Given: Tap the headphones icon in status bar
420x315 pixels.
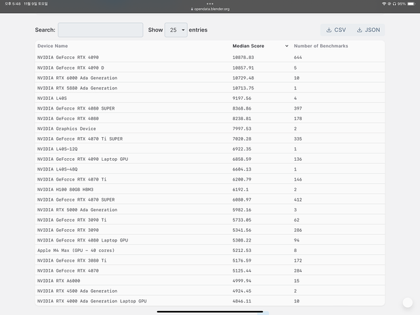Looking at the screenshot, I should tap(392, 4).
